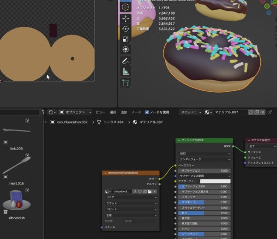Image resolution: width=277 pixels, height=239 pixels.
Task: Open the ビュー menu in node editor
Action: point(100,112)
